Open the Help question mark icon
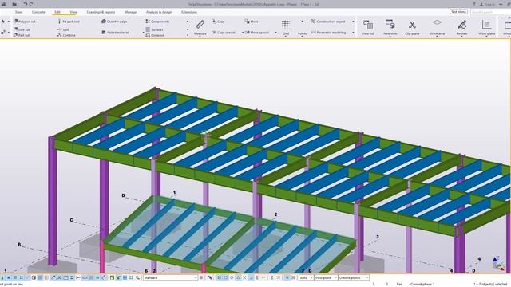Image resolution: width=511 pixels, height=287 pixels. coord(473,4)
